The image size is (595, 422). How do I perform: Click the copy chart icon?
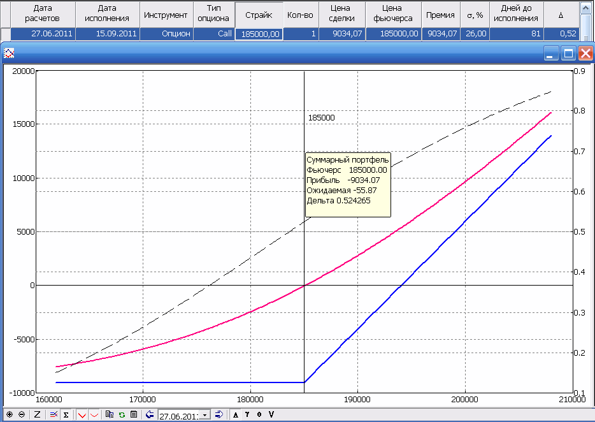click(110, 414)
